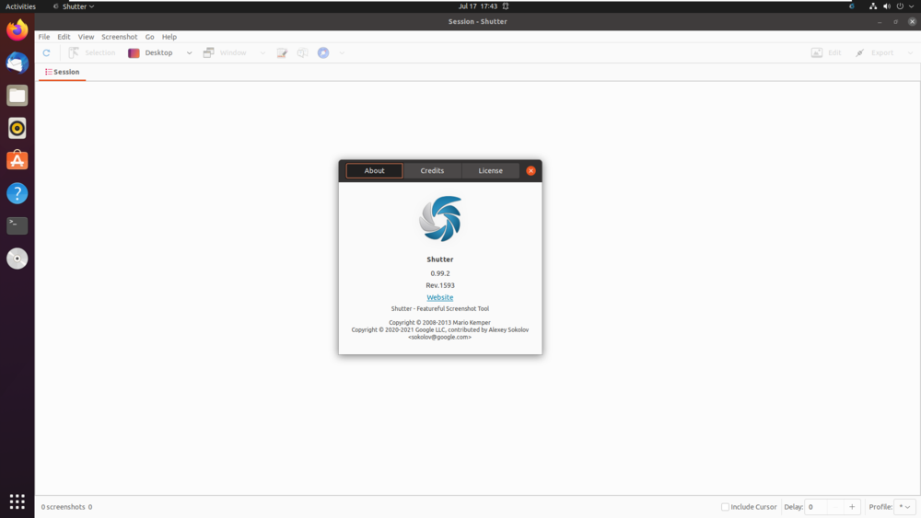The image size is (921, 518).
Task: Show Applications grid in the dock
Action: pyautogui.click(x=17, y=501)
